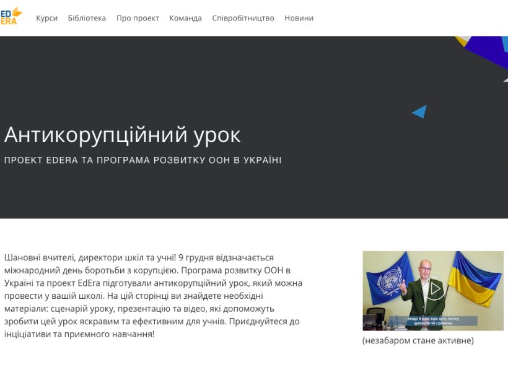The image size is (508, 385).
Task: Open the Команда page
Action: click(x=185, y=18)
